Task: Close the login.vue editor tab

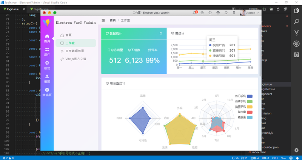Action: pos(23,9)
